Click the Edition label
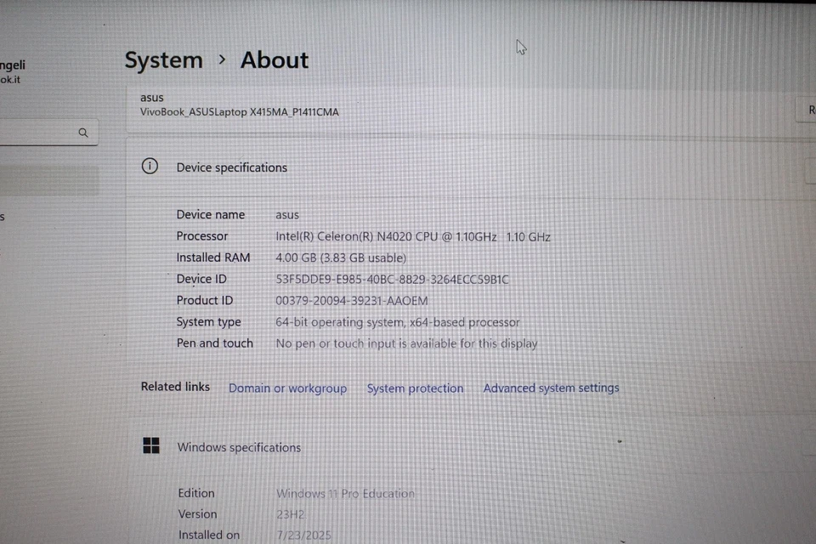This screenshot has width=816, height=544. [x=196, y=493]
